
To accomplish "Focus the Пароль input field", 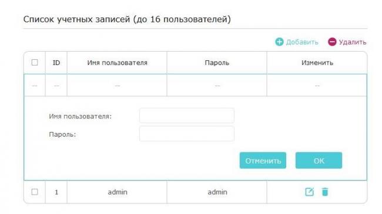I will pyautogui.click(x=187, y=134).
